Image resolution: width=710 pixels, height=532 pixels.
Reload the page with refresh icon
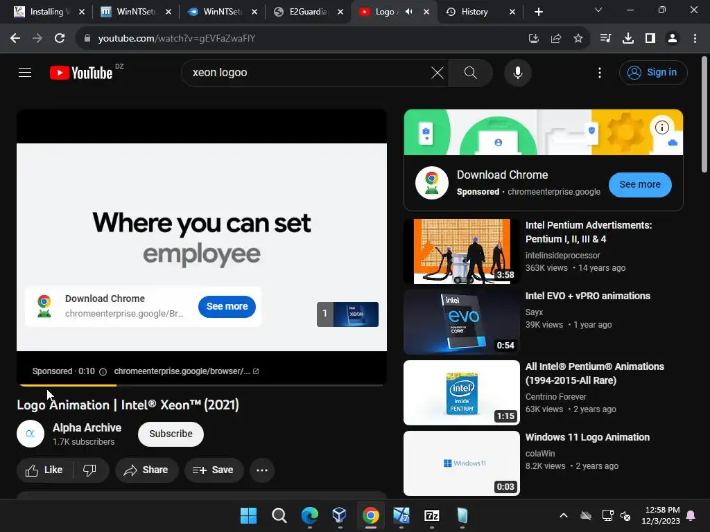[x=60, y=39]
